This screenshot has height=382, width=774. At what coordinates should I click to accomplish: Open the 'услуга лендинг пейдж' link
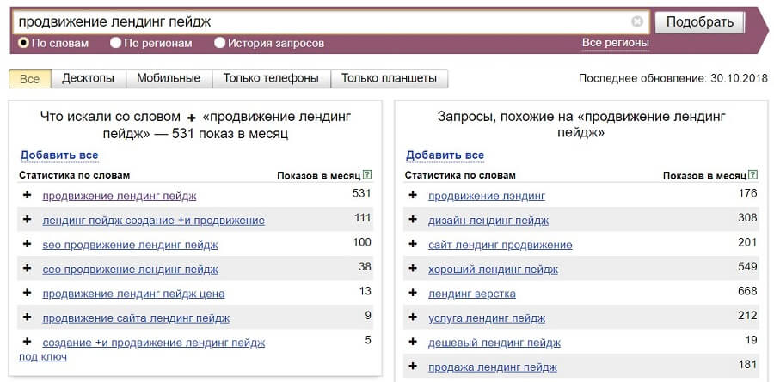(x=487, y=318)
